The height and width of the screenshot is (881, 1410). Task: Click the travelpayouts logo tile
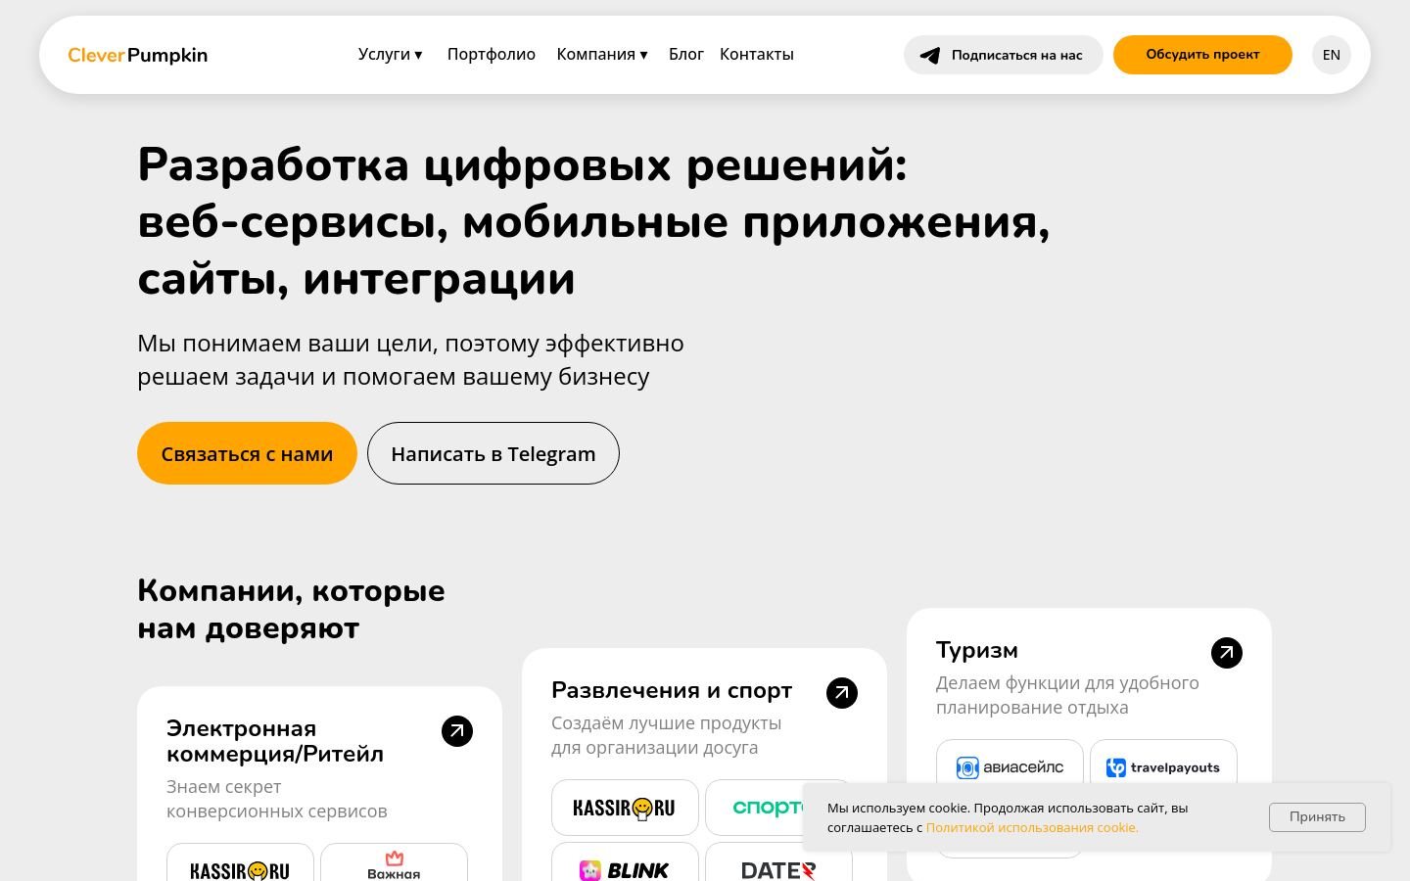click(x=1163, y=767)
